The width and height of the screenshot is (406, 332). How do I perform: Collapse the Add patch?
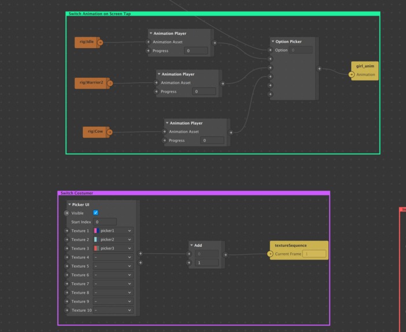(191, 245)
